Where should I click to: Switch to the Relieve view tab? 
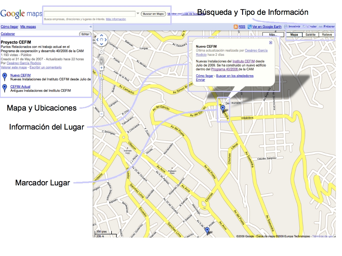pos(327,34)
